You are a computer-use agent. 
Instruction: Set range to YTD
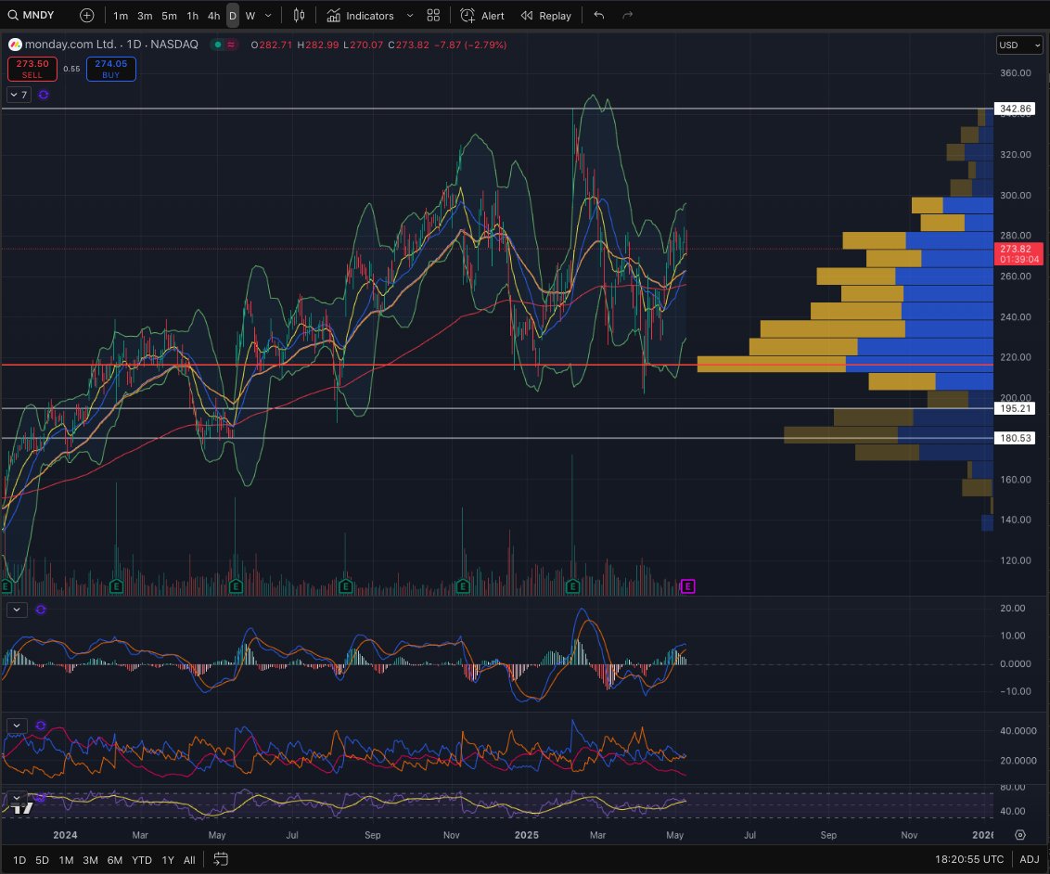[x=141, y=860]
